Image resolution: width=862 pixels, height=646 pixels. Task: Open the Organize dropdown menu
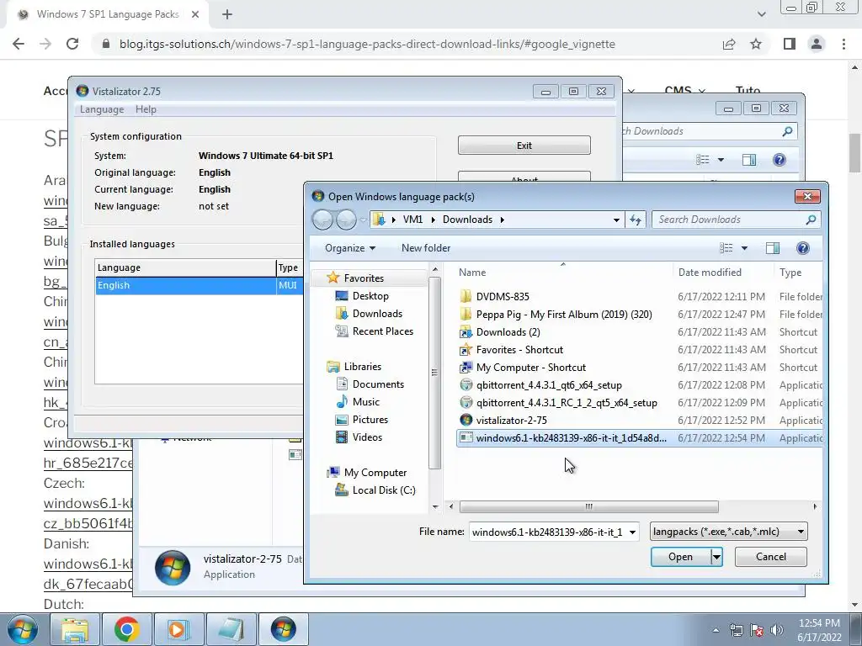coord(350,248)
